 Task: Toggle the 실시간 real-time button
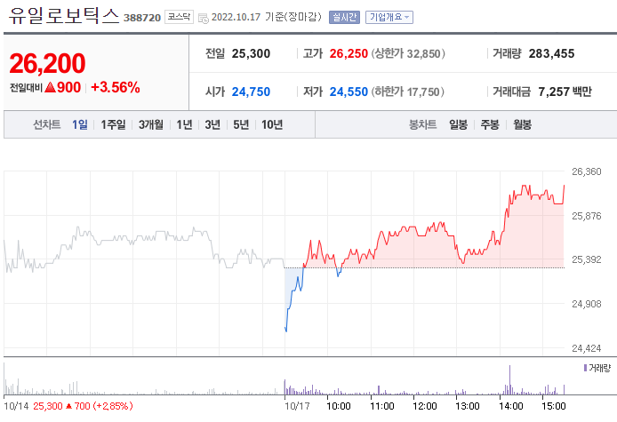click(x=344, y=17)
